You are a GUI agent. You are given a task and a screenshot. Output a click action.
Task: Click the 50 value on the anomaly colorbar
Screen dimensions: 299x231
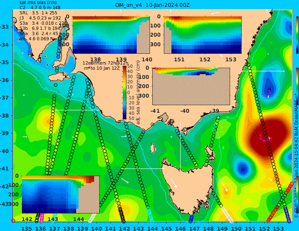(130, 66)
